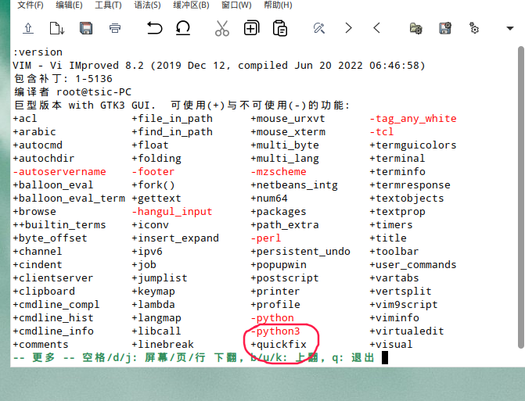Open the 文件(F) menu
This screenshot has width=525, height=401.
pyautogui.click(x=31, y=5)
